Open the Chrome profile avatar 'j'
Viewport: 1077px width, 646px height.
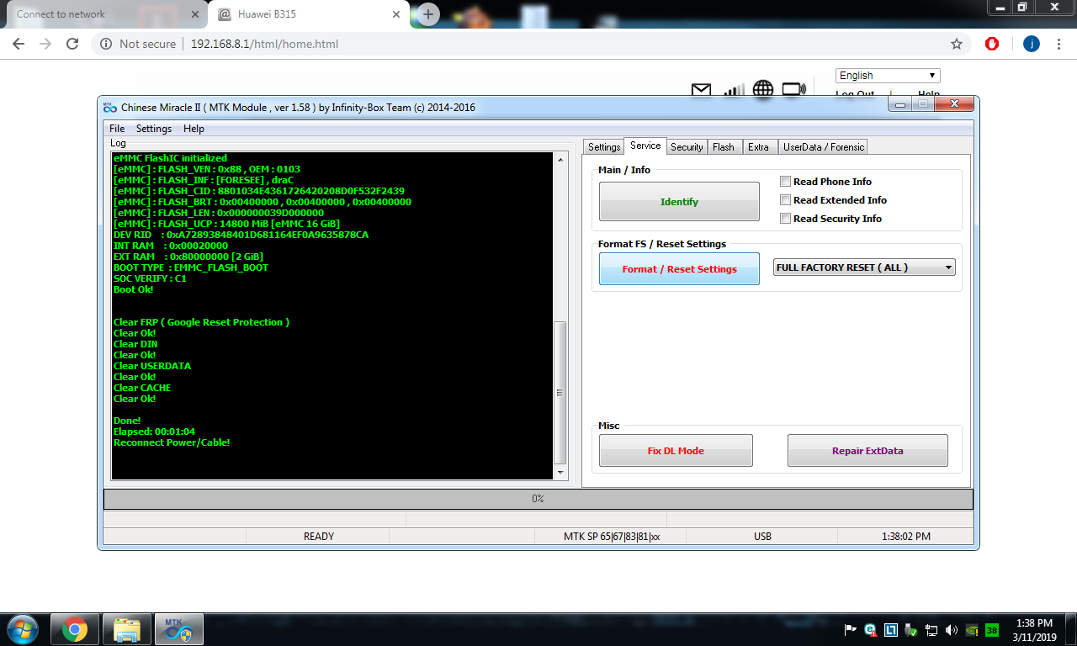coord(1032,44)
